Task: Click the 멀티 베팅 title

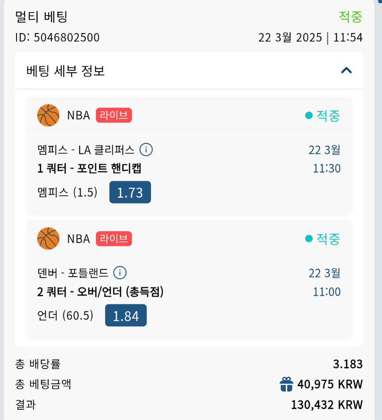Action: click(x=42, y=17)
